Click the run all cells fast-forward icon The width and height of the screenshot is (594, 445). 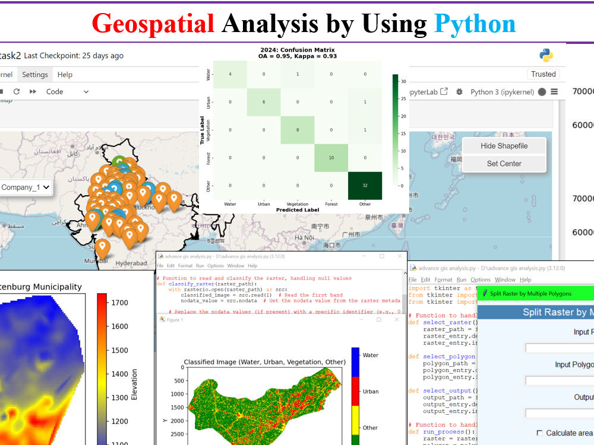33,91
